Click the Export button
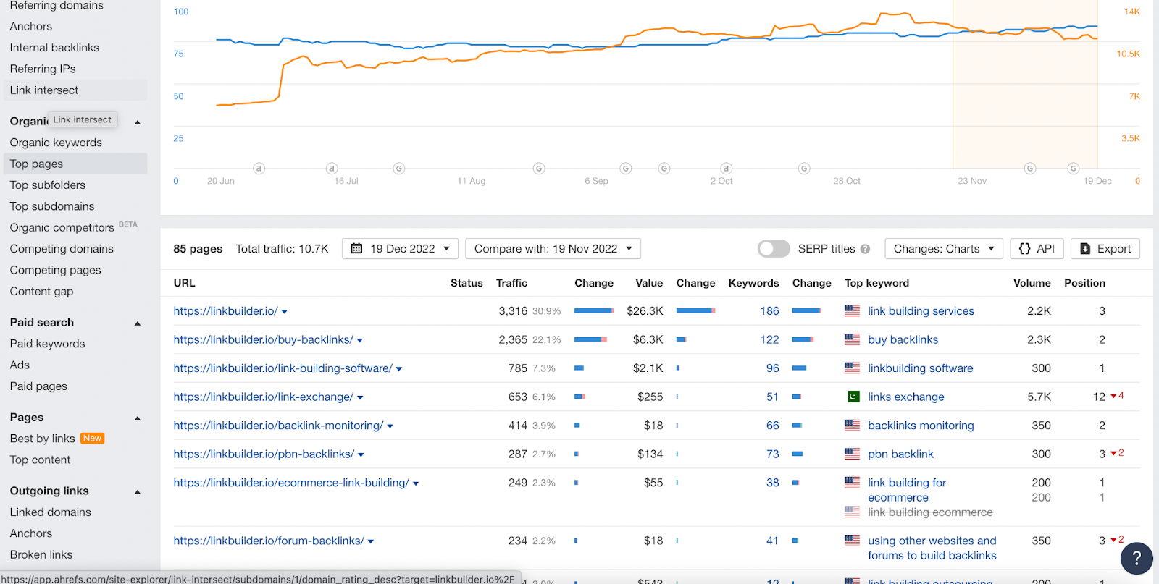 1105,249
